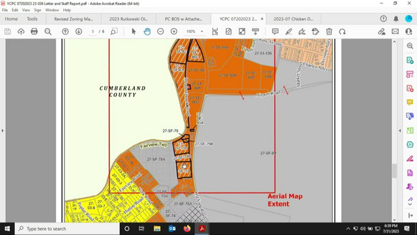Click the Delete trash icon

329,31
